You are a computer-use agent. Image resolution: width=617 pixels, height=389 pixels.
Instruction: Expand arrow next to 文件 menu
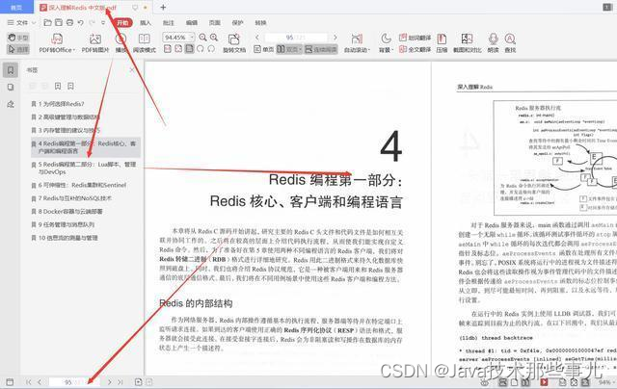pos(34,23)
